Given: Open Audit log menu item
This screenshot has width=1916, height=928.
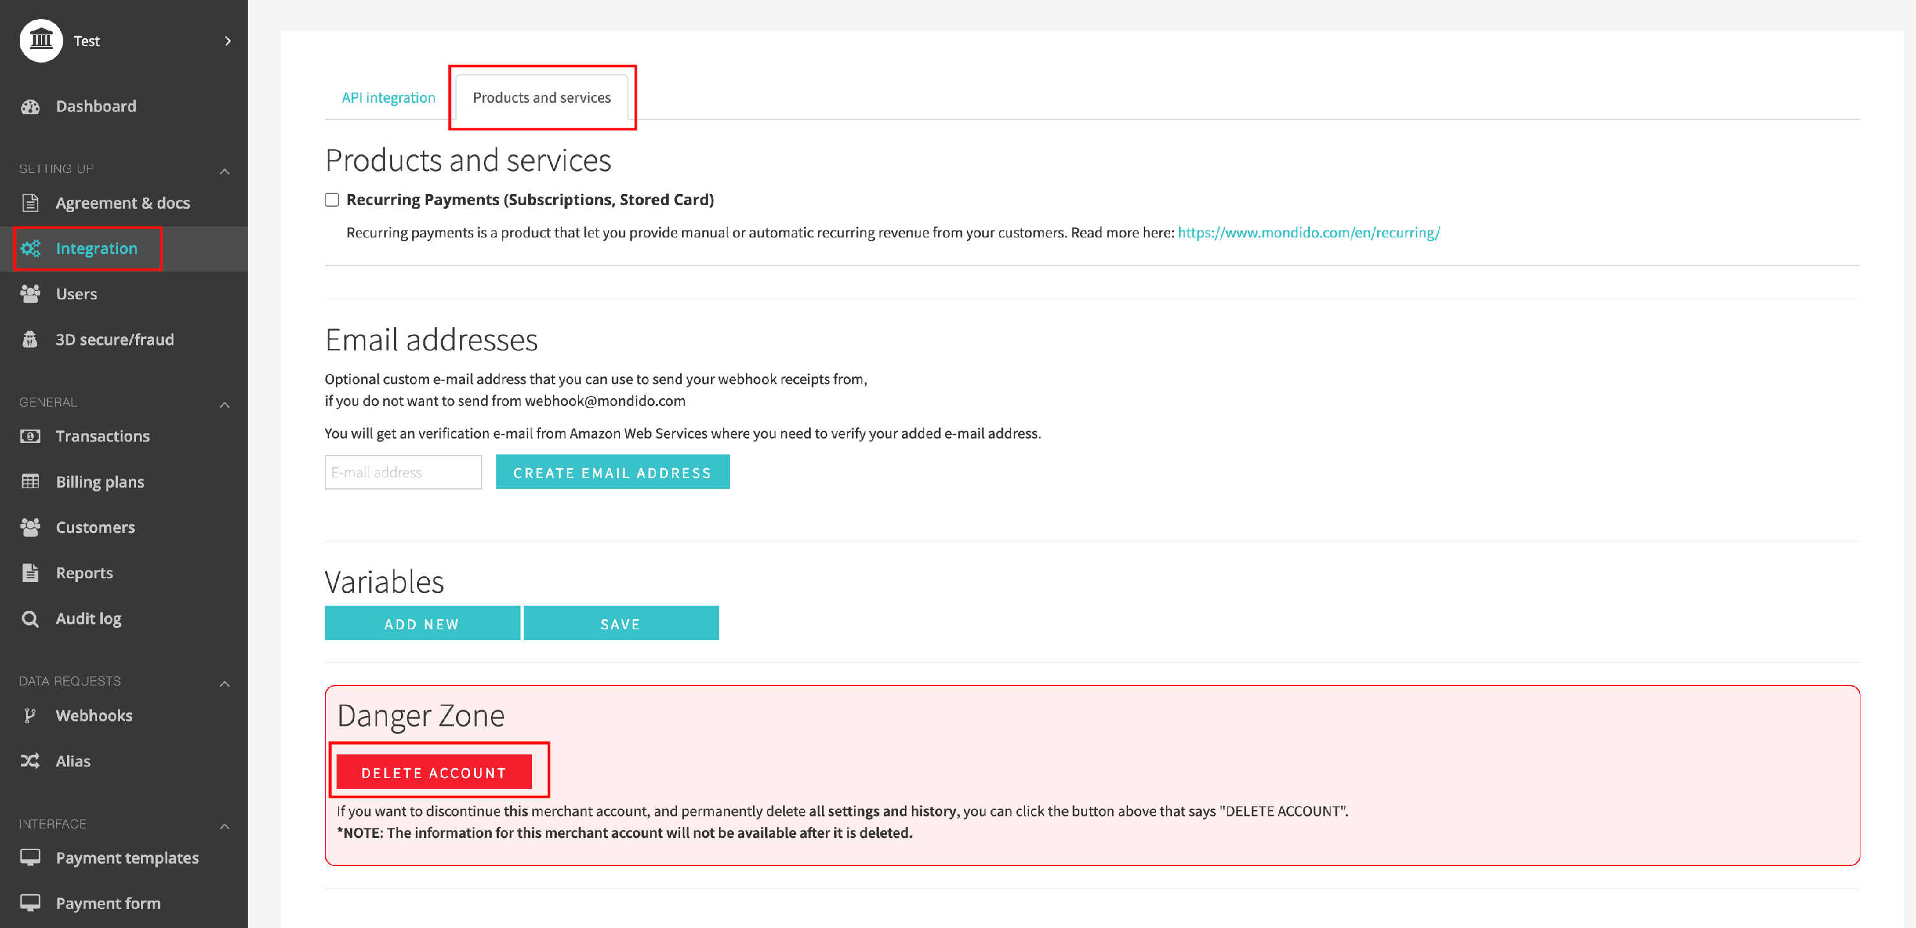Looking at the screenshot, I should click(89, 619).
